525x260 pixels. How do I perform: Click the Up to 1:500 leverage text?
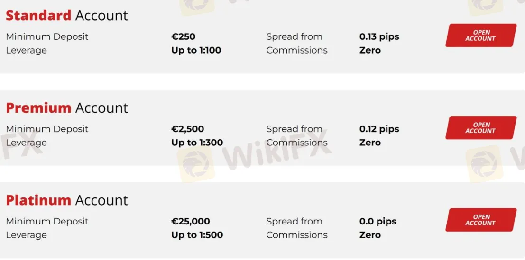(197, 235)
